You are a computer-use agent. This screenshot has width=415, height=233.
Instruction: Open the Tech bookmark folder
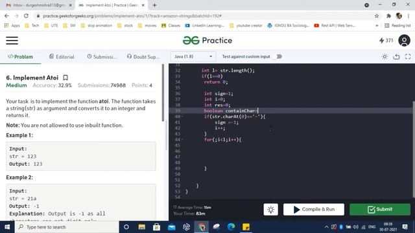click(32, 26)
